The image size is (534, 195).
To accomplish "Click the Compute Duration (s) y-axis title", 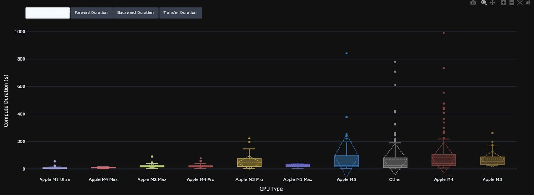I will pyautogui.click(x=6, y=101).
